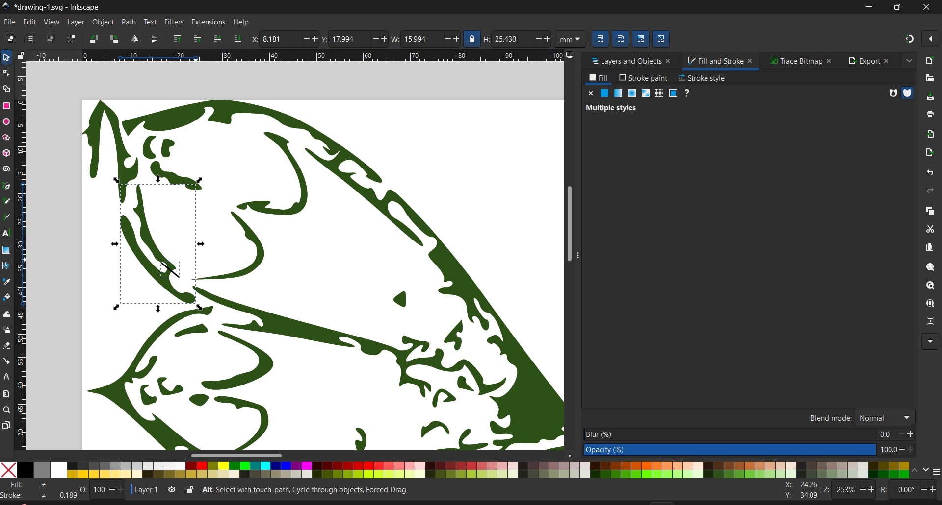
Task: Select the Spiral tool
Action: tap(6, 169)
